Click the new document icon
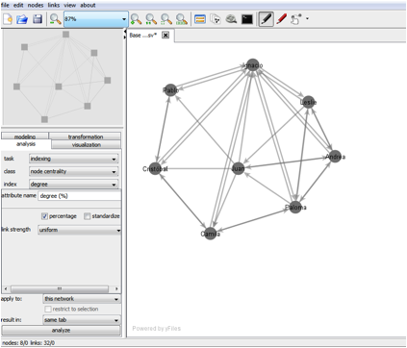 8,19
